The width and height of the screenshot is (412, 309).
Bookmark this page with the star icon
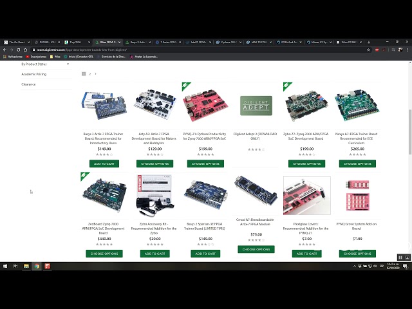click(368, 50)
